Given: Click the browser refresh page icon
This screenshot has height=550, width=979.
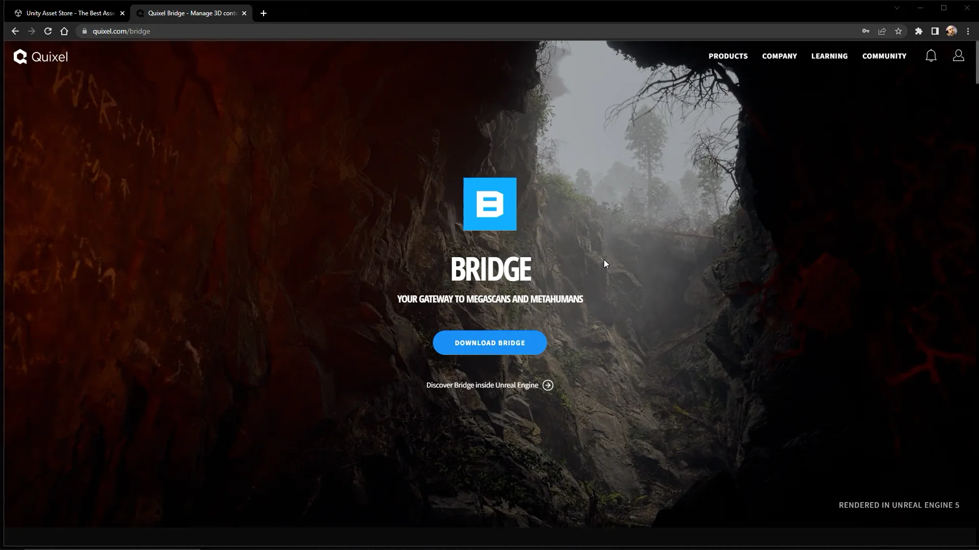Looking at the screenshot, I should coord(48,31).
